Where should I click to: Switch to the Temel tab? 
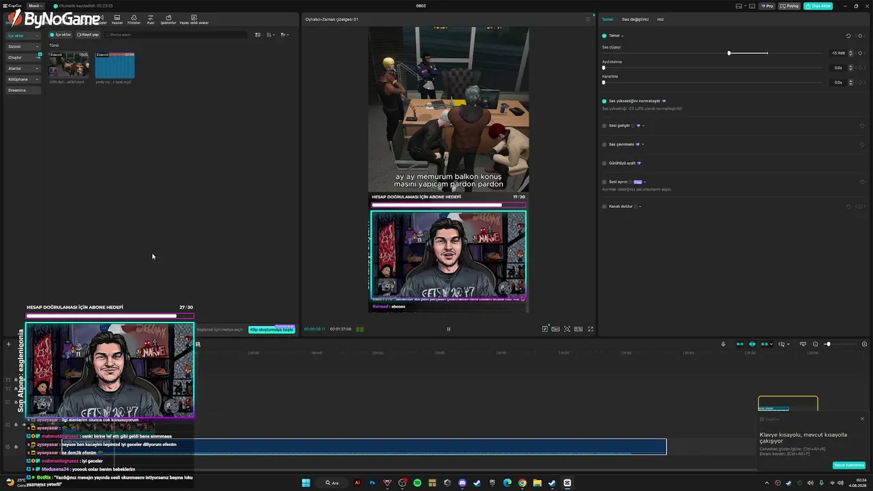[607, 19]
